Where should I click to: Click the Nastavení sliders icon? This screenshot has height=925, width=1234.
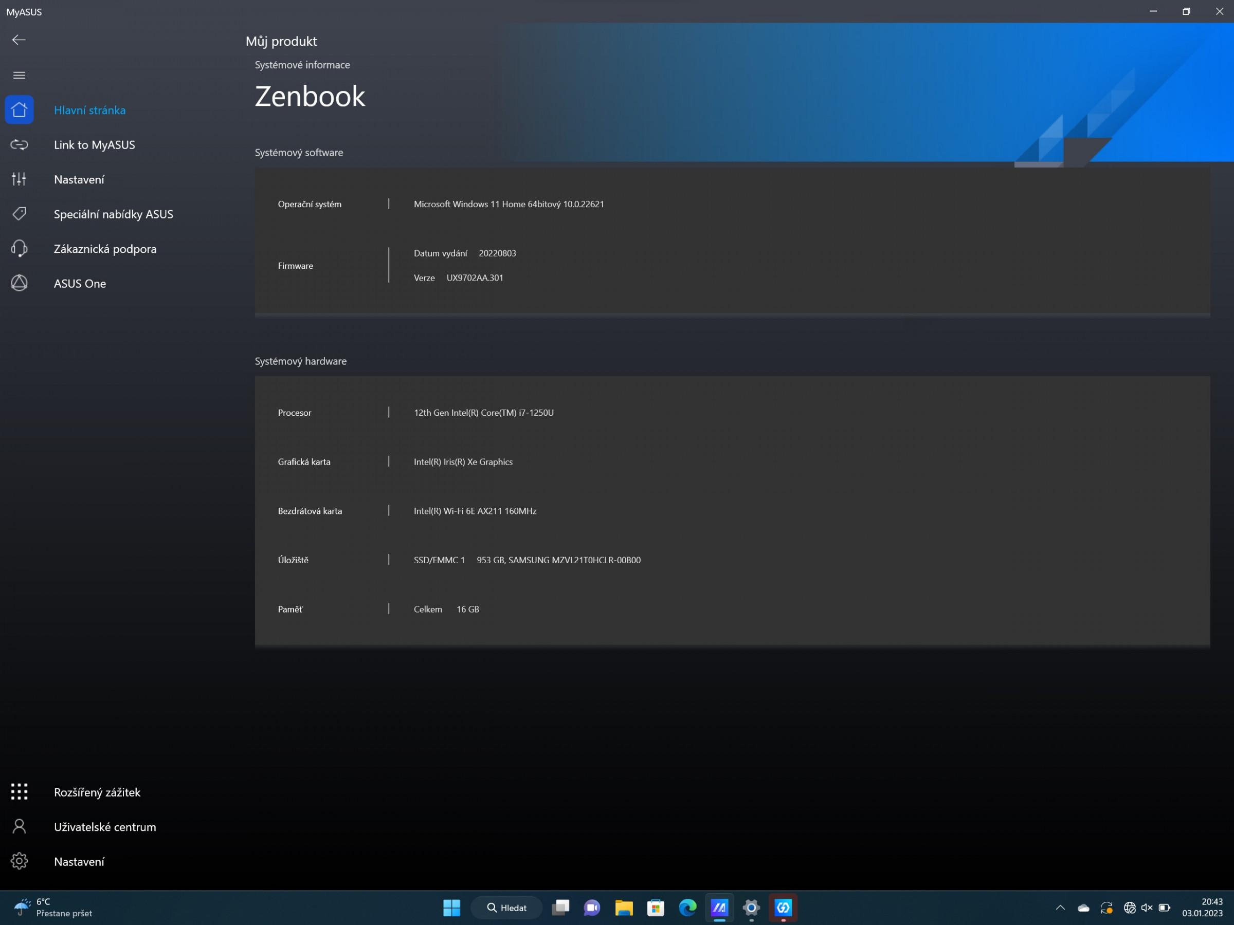pos(19,179)
